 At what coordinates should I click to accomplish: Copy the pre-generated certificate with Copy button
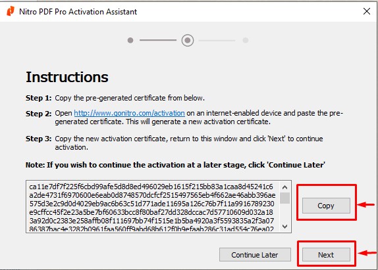[x=326, y=206]
